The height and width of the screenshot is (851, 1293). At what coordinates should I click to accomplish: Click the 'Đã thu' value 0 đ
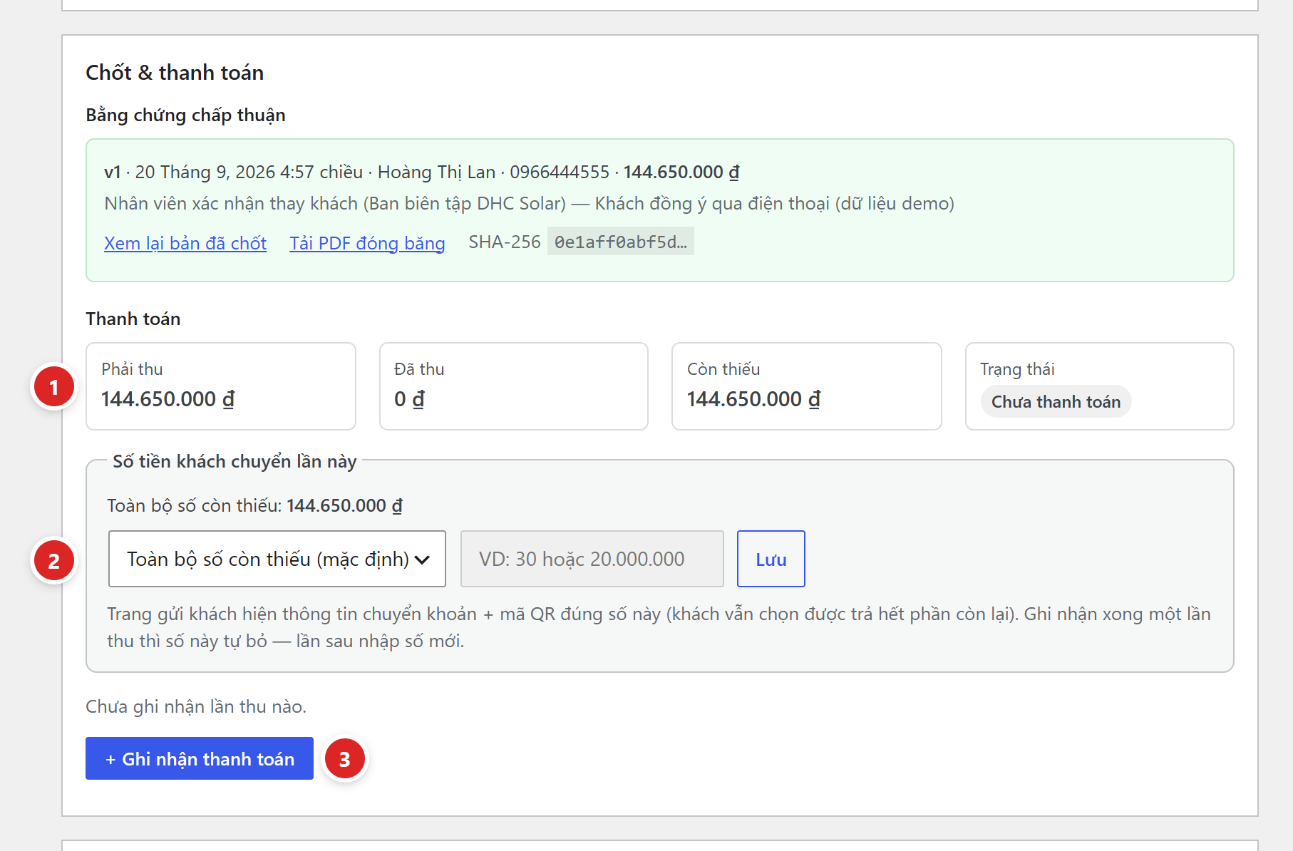[x=409, y=399]
